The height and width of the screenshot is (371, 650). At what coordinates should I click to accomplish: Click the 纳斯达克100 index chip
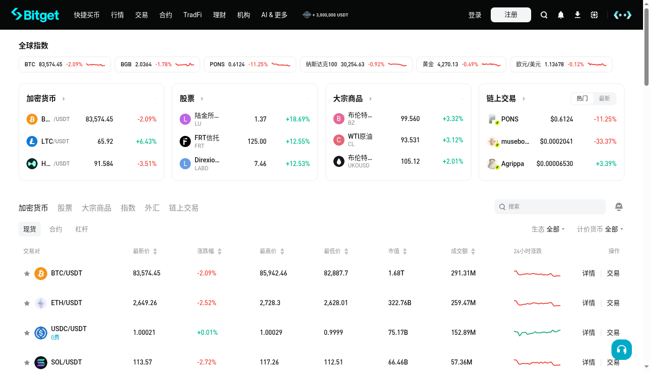click(x=356, y=64)
